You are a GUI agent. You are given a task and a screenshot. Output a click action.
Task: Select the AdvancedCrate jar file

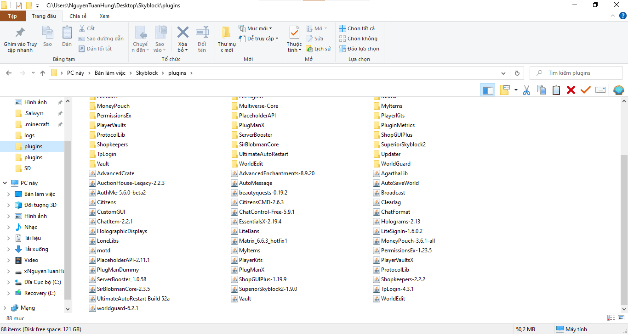click(112, 173)
